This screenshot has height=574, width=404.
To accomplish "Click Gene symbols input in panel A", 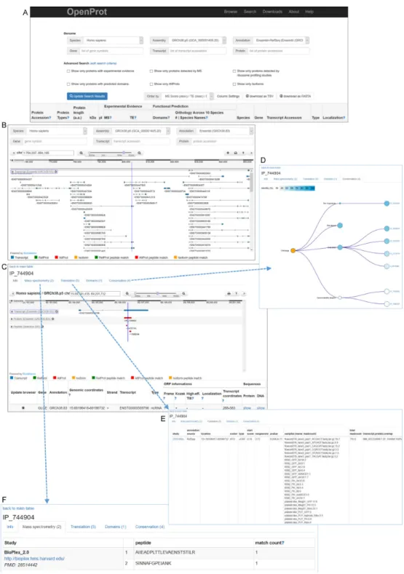I will point(111,51).
